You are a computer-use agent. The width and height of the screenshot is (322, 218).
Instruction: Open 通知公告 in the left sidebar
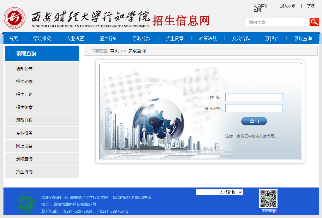coord(42,69)
